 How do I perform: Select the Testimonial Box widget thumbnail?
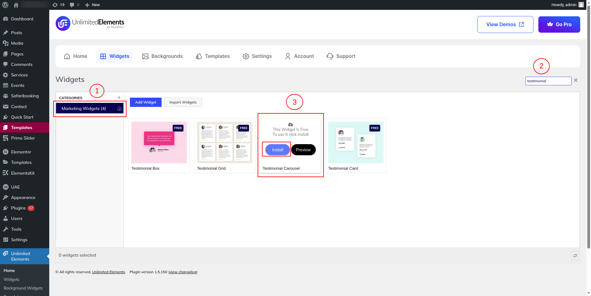pos(159,142)
